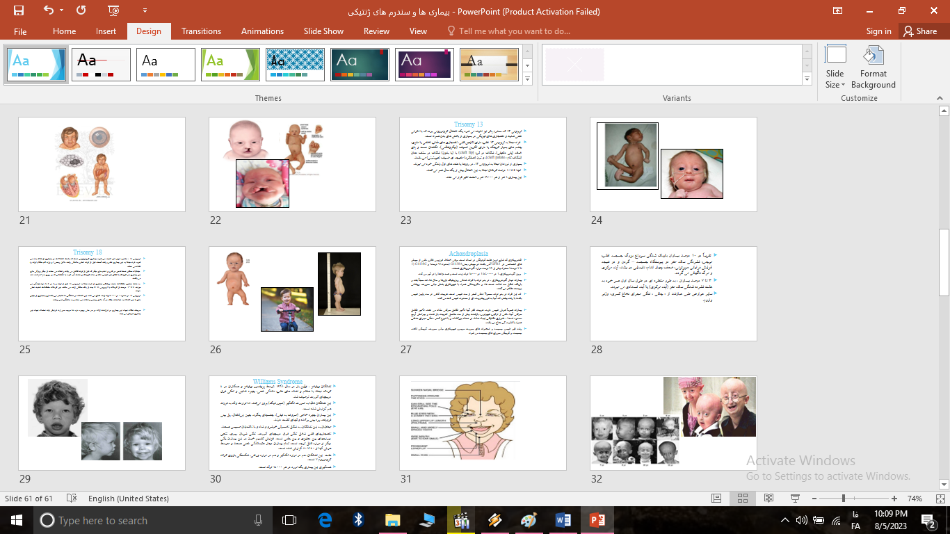
Task: Click the Sign in link
Action: 878,31
